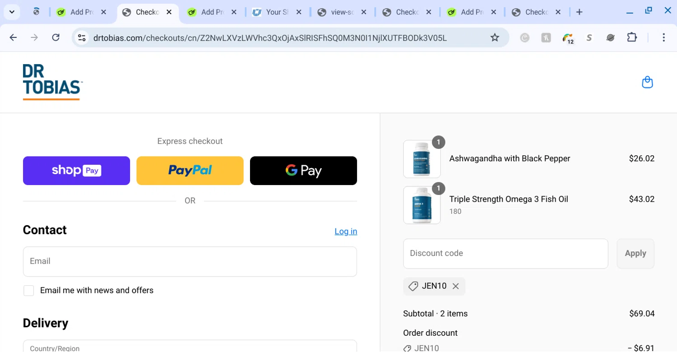
Task: Click the Dr Tobias logo
Action: pos(52,82)
